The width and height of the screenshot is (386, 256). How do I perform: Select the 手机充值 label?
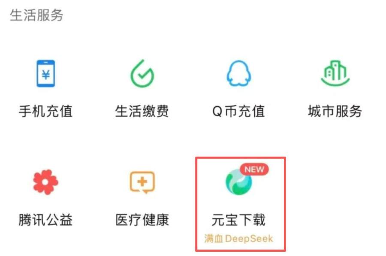[45, 111]
